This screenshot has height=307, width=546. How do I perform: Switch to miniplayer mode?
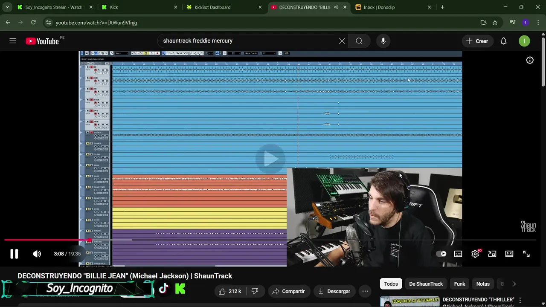coord(492,254)
